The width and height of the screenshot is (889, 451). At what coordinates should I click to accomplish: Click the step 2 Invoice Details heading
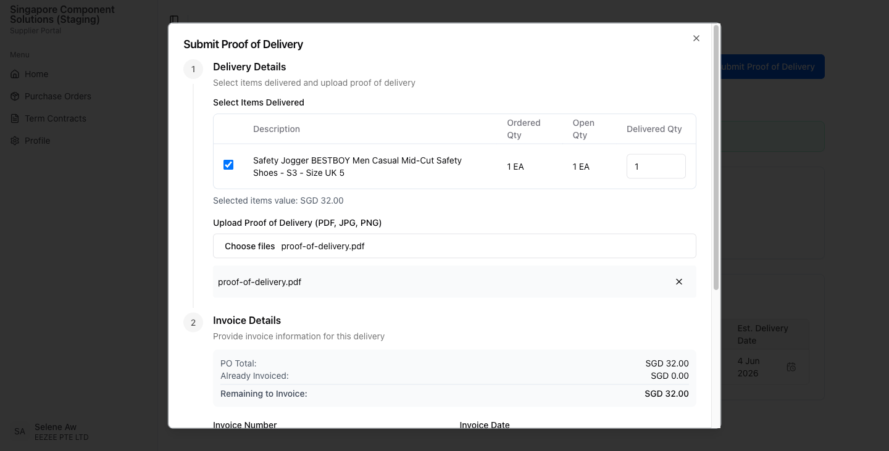pos(247,320)
